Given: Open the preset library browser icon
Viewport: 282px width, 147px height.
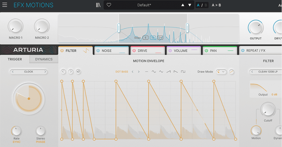Looking at the screenshot, I should [x=98, y=5].
